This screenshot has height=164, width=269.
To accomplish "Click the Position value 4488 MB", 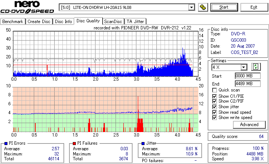I will [x=255, y=154].
